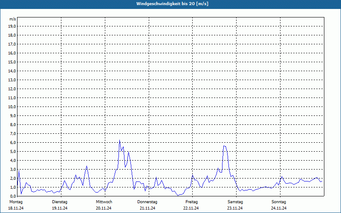Viewport: 341px width, 213px height.
Task: Click the date label 21.11.24
Action: pyautogui.click(x=147, y=208)
